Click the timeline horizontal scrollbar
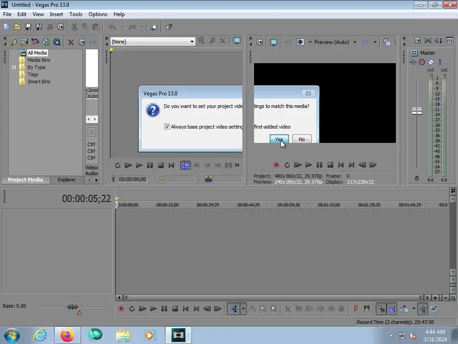The height and width of the screenshot is (344, 458). pos(272,298)
